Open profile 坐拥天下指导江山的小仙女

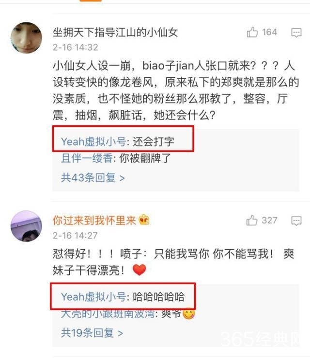115,32
